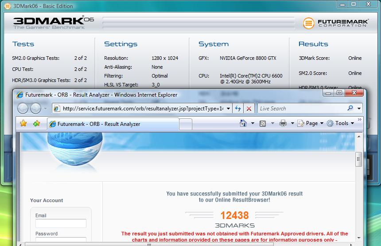Click the Password input field

click(61, 240)
